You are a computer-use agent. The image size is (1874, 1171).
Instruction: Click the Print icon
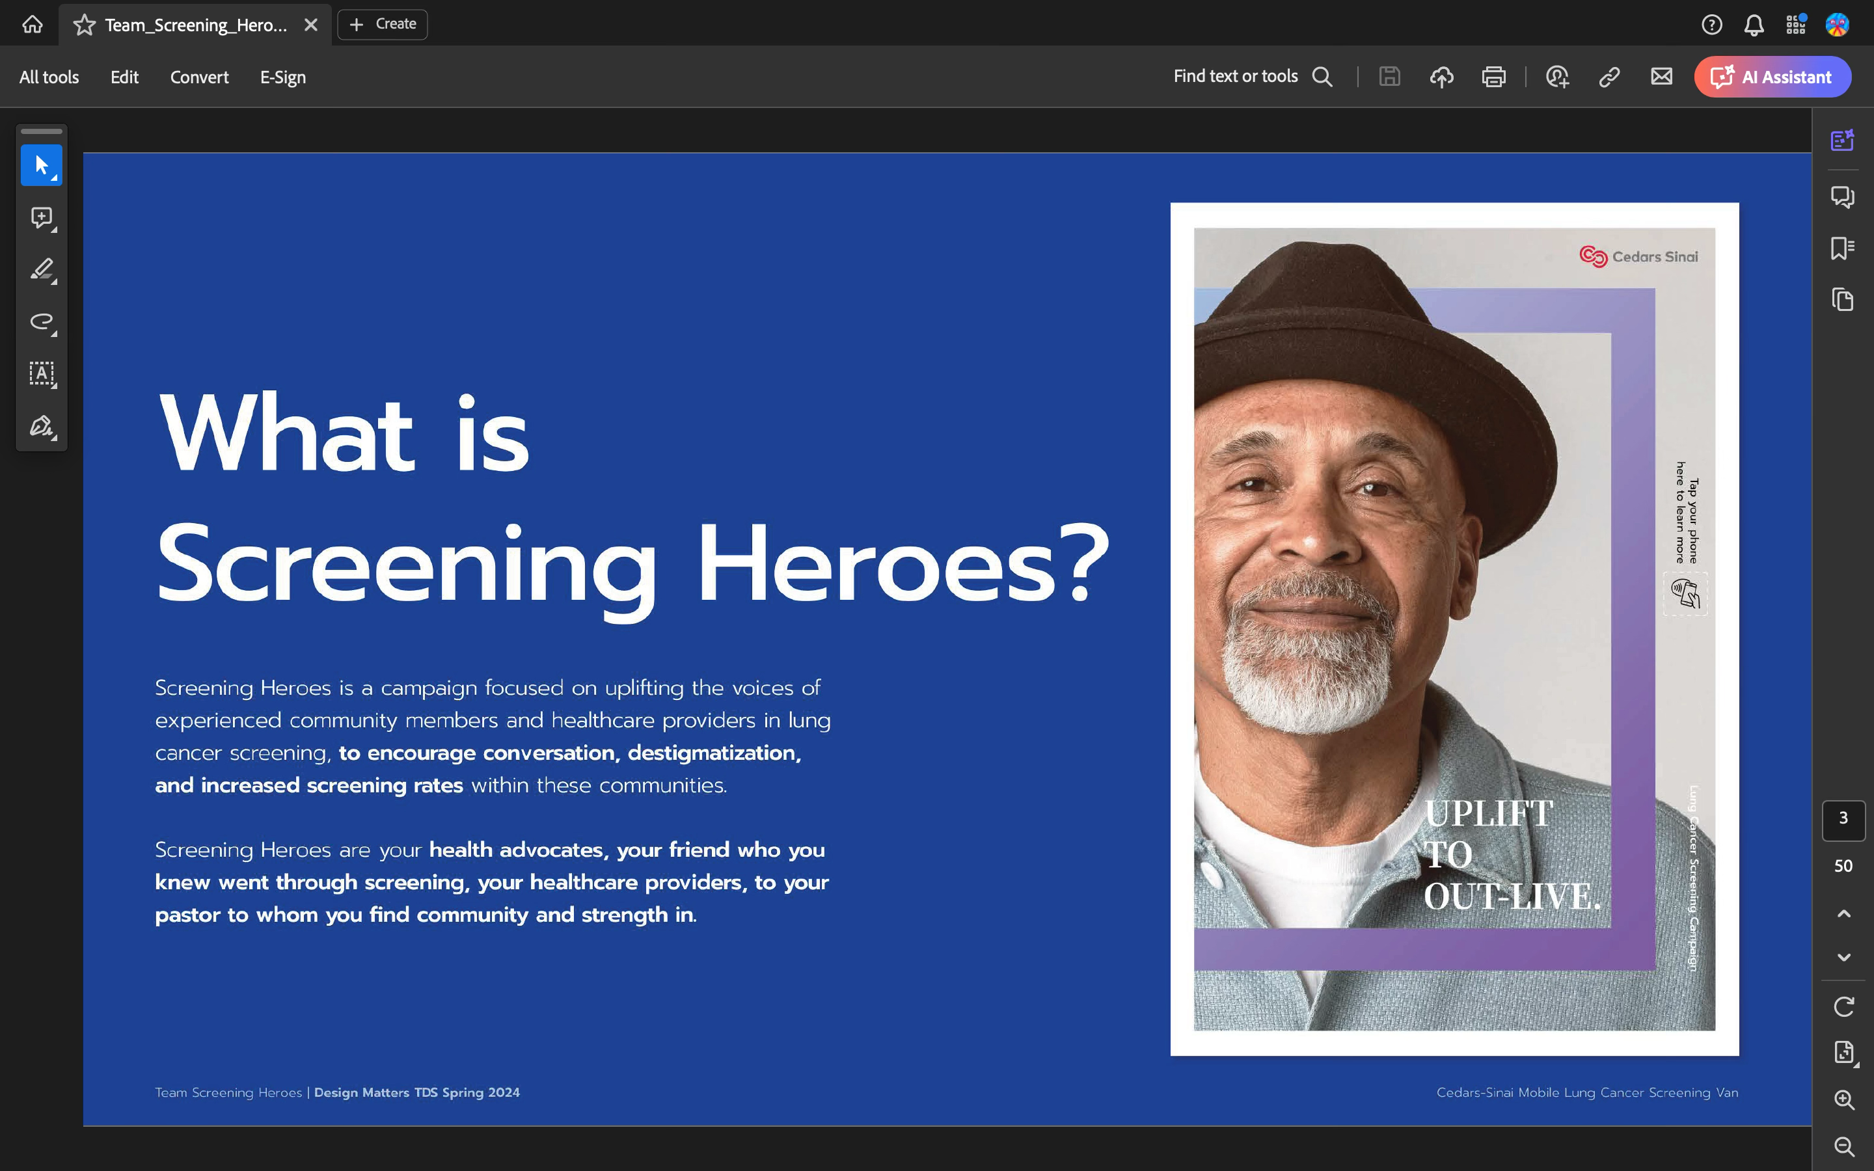(x=1493, y=77)
